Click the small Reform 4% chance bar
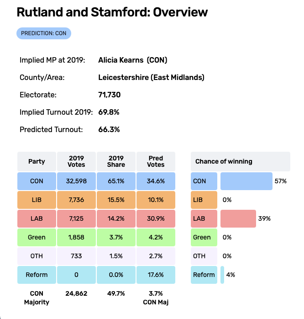 [222, 275]
